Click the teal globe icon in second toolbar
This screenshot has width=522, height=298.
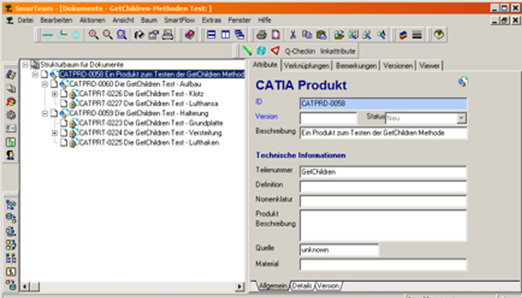click(261, 51)
